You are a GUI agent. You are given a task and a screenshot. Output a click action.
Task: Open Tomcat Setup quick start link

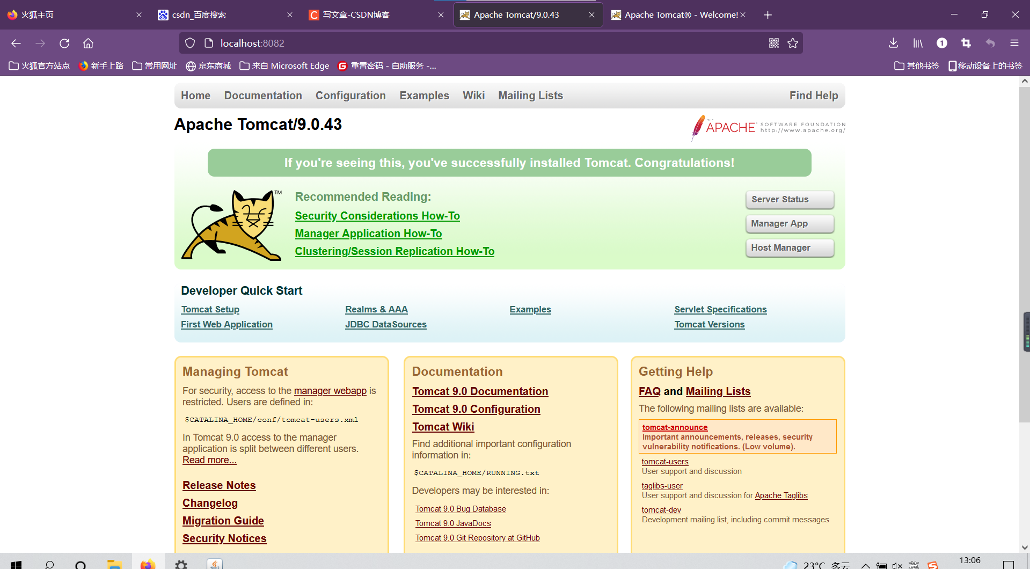(x=210, y=309)
